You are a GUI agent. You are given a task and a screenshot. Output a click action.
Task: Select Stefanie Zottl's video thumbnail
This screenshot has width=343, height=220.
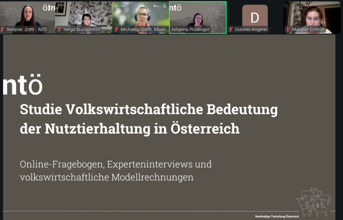(x=28, y=17)
